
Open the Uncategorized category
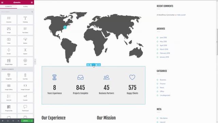[165, 95]
